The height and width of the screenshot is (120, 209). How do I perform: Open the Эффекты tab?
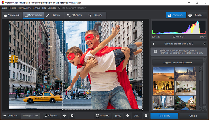pyautogui.click(x=75, y=15)
